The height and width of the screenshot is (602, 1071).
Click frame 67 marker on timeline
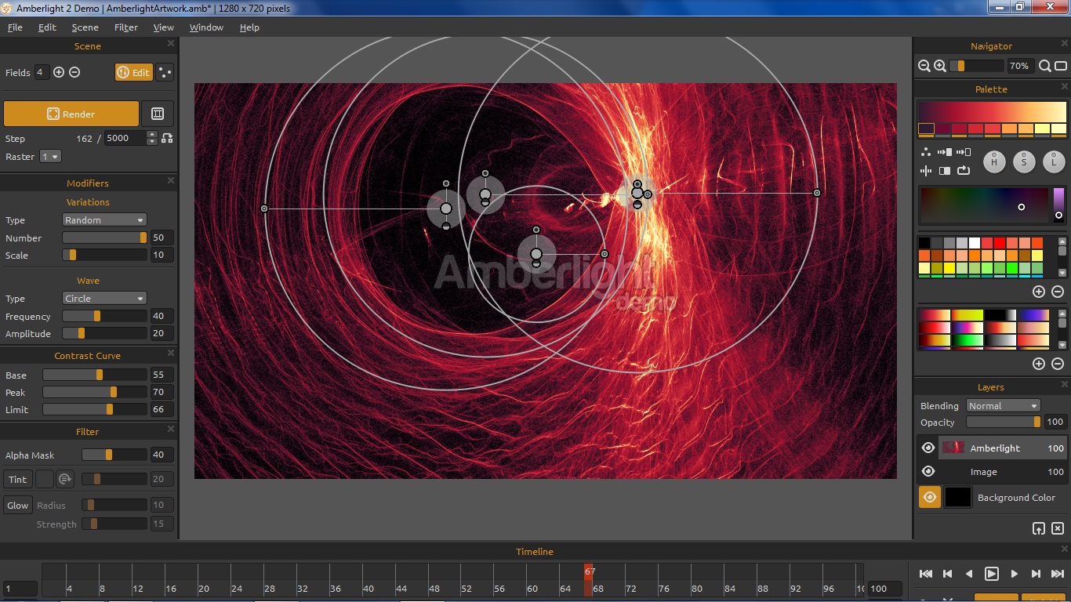tap(590, 580)
